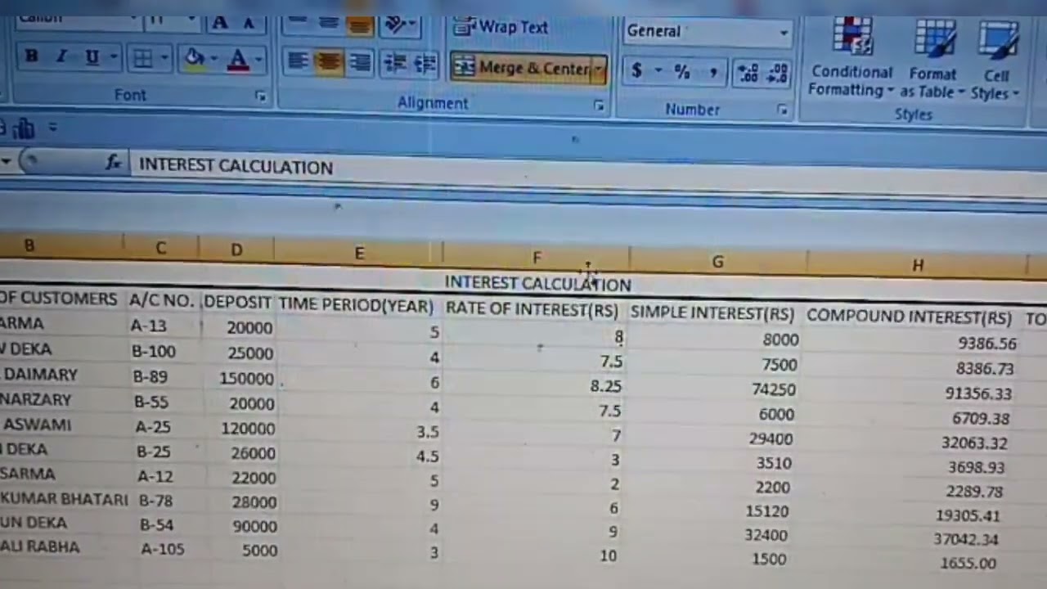Image resolution: width=1047 pixels, height=589 pixels.
Task: Select column E header
Action: (x=358, y=254)
